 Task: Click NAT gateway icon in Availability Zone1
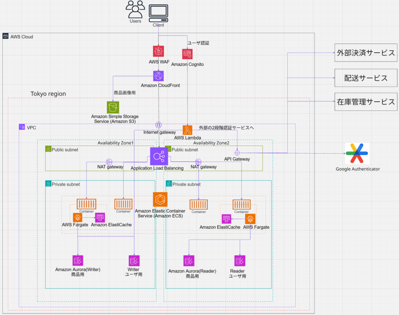pos(109,162)
